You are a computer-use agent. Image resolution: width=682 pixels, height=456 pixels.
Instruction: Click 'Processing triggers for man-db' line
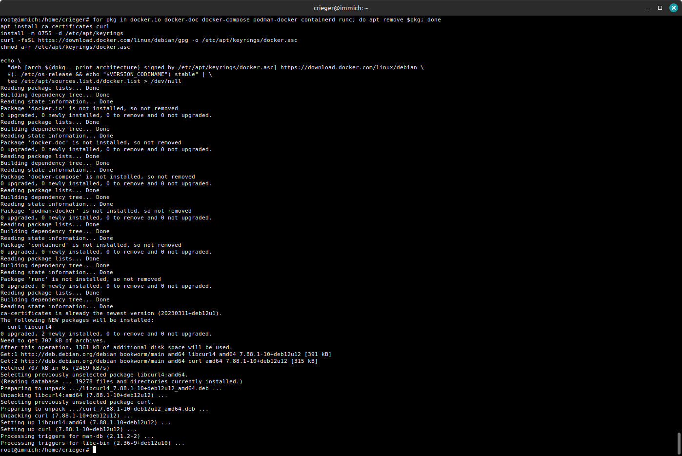(77, 436)
